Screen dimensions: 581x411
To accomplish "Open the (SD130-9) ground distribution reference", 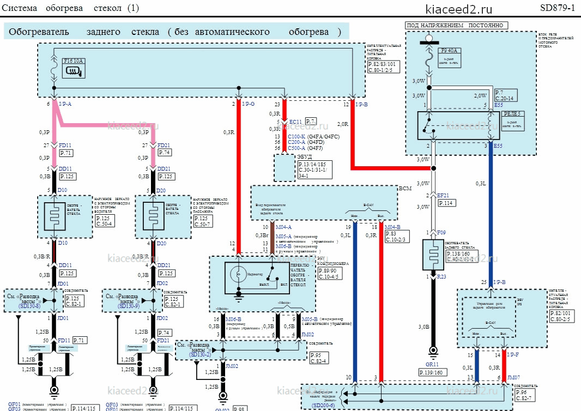I will pyautogui.click(x=129, y=306).
